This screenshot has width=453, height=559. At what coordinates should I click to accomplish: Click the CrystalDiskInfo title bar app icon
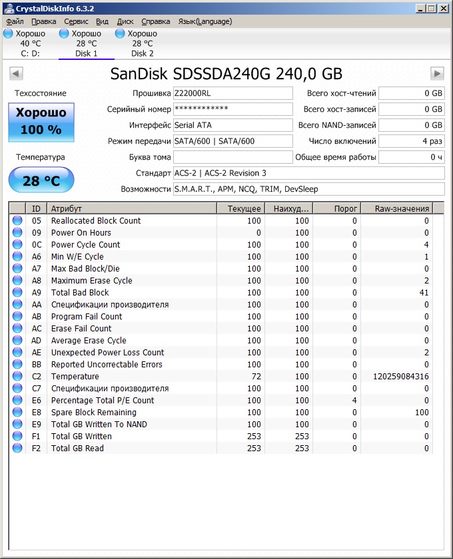(9, 8)
